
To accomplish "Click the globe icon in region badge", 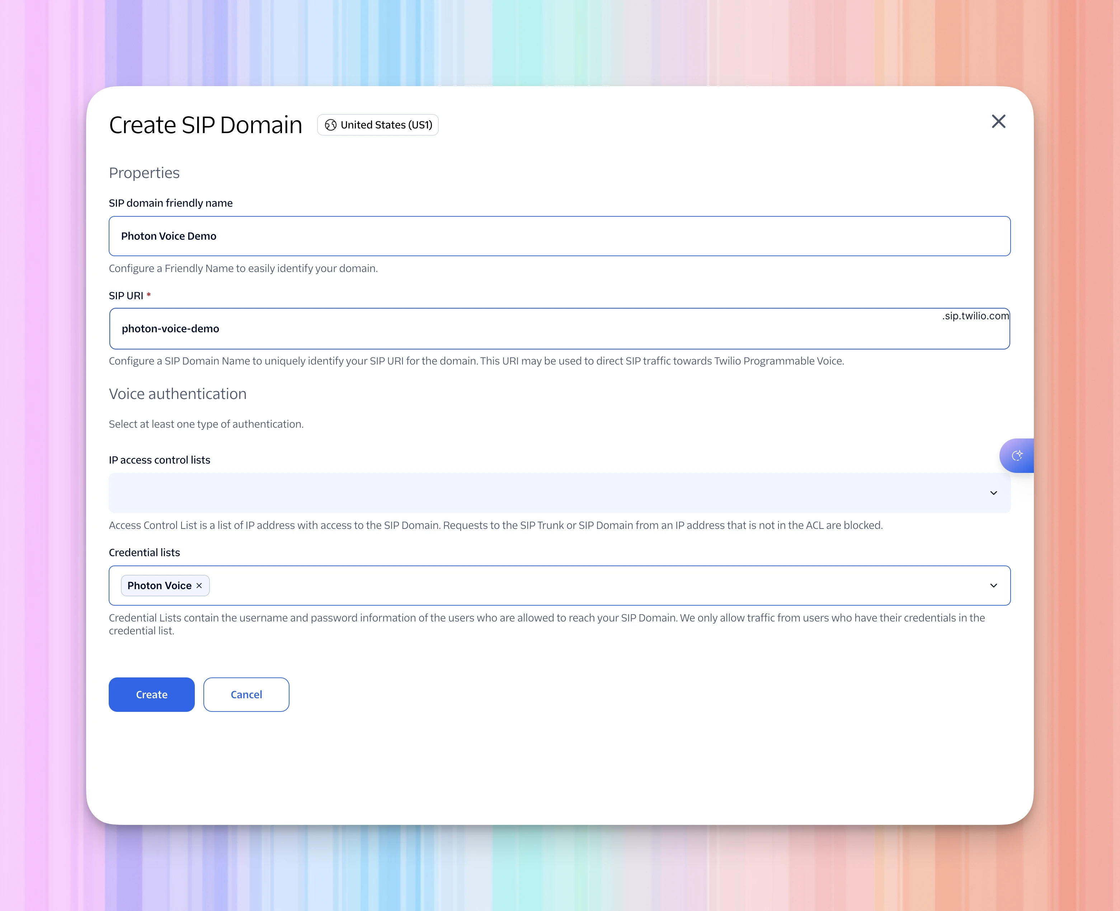I will [x=330, y=125].
